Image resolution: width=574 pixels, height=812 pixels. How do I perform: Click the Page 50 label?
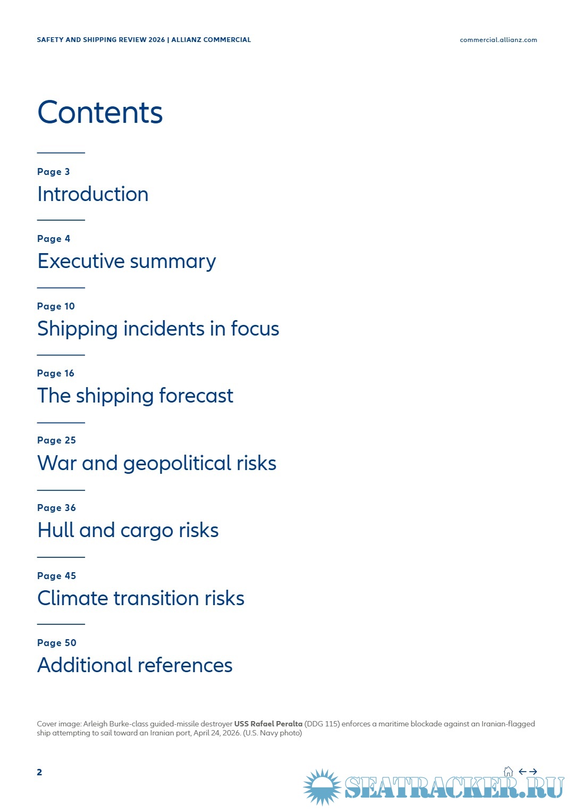56,643
